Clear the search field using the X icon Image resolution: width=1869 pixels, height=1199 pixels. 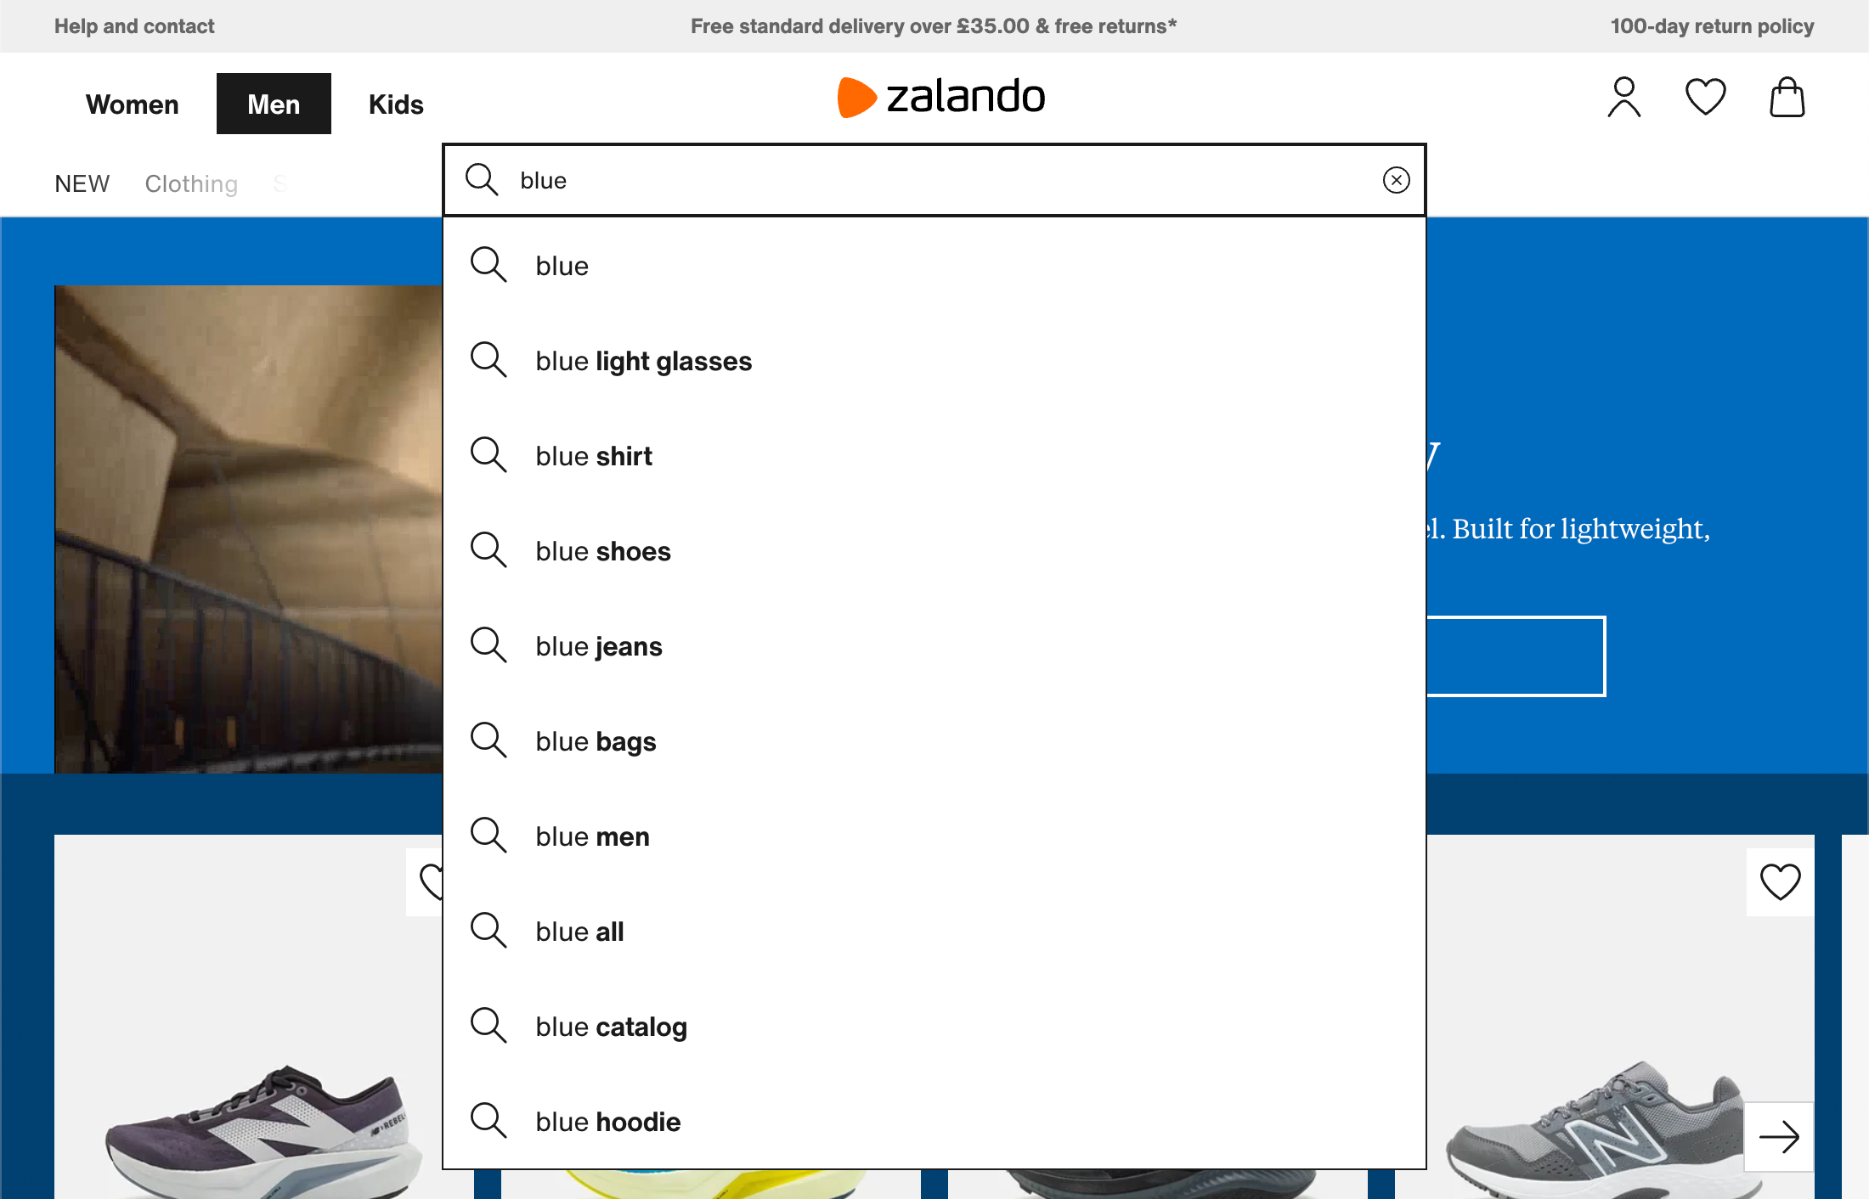click(1395, 180)
